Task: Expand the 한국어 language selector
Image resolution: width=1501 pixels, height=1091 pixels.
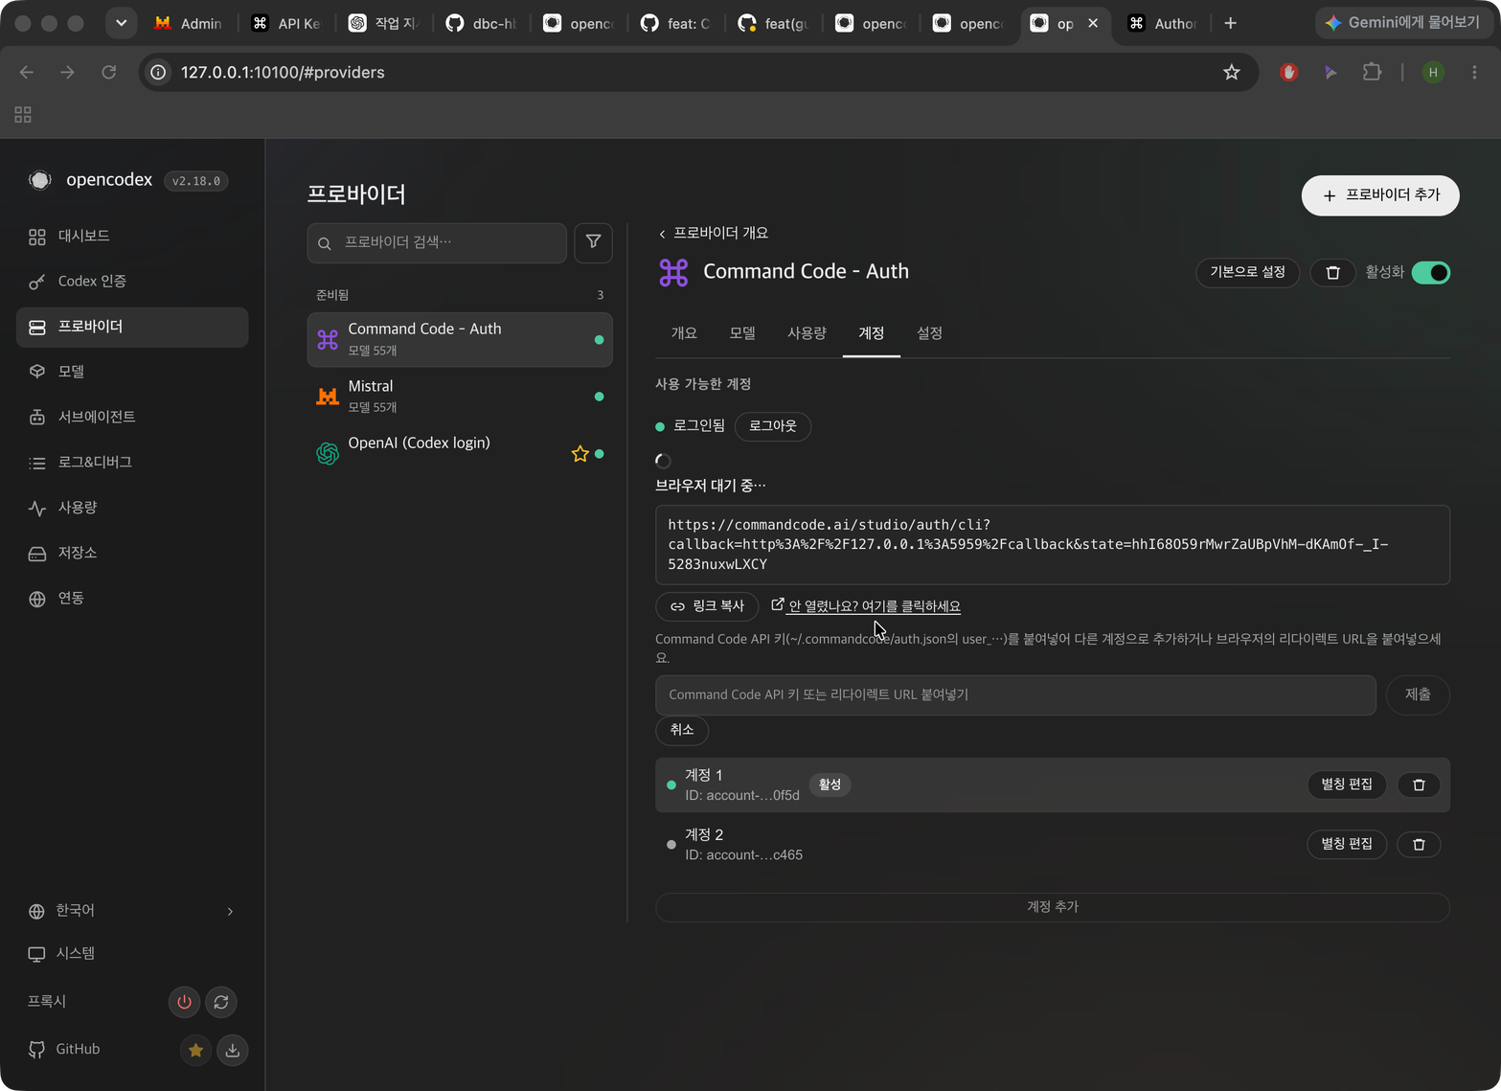Action: point(132,911)
